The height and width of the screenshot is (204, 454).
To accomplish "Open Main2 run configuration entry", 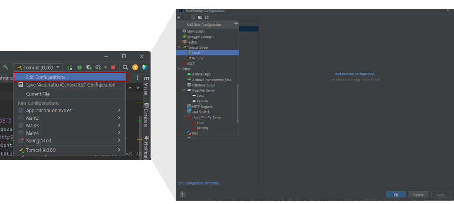I will (70, 118).
